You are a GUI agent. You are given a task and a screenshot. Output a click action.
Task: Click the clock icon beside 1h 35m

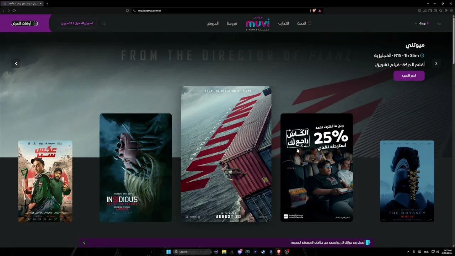(422, 55)
